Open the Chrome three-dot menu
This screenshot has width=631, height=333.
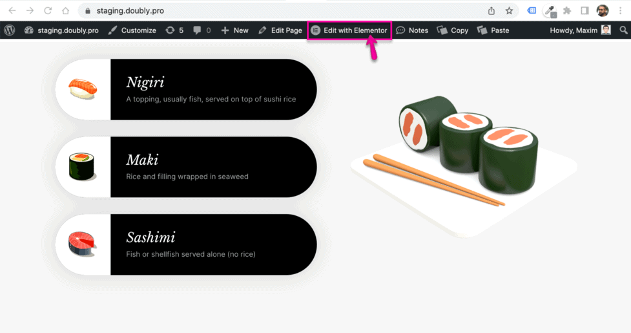(x=620, y=11)
